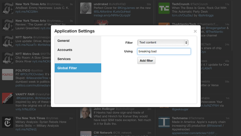
Task: Open the @geeksugar mention link
Action: pos(180,109)
